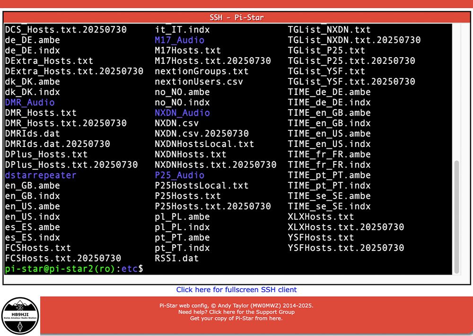This screenshot has height=336, width=473.
Task: Click the FCSHosts.txt.20250730 file name
Action: pyautogui.click(x=63, y=258)
